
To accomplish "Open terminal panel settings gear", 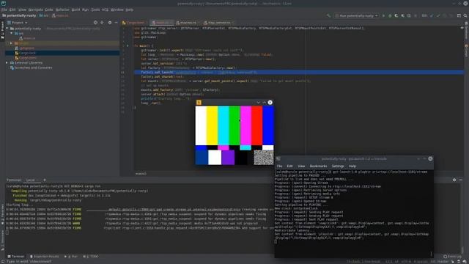I will (454, 180).
